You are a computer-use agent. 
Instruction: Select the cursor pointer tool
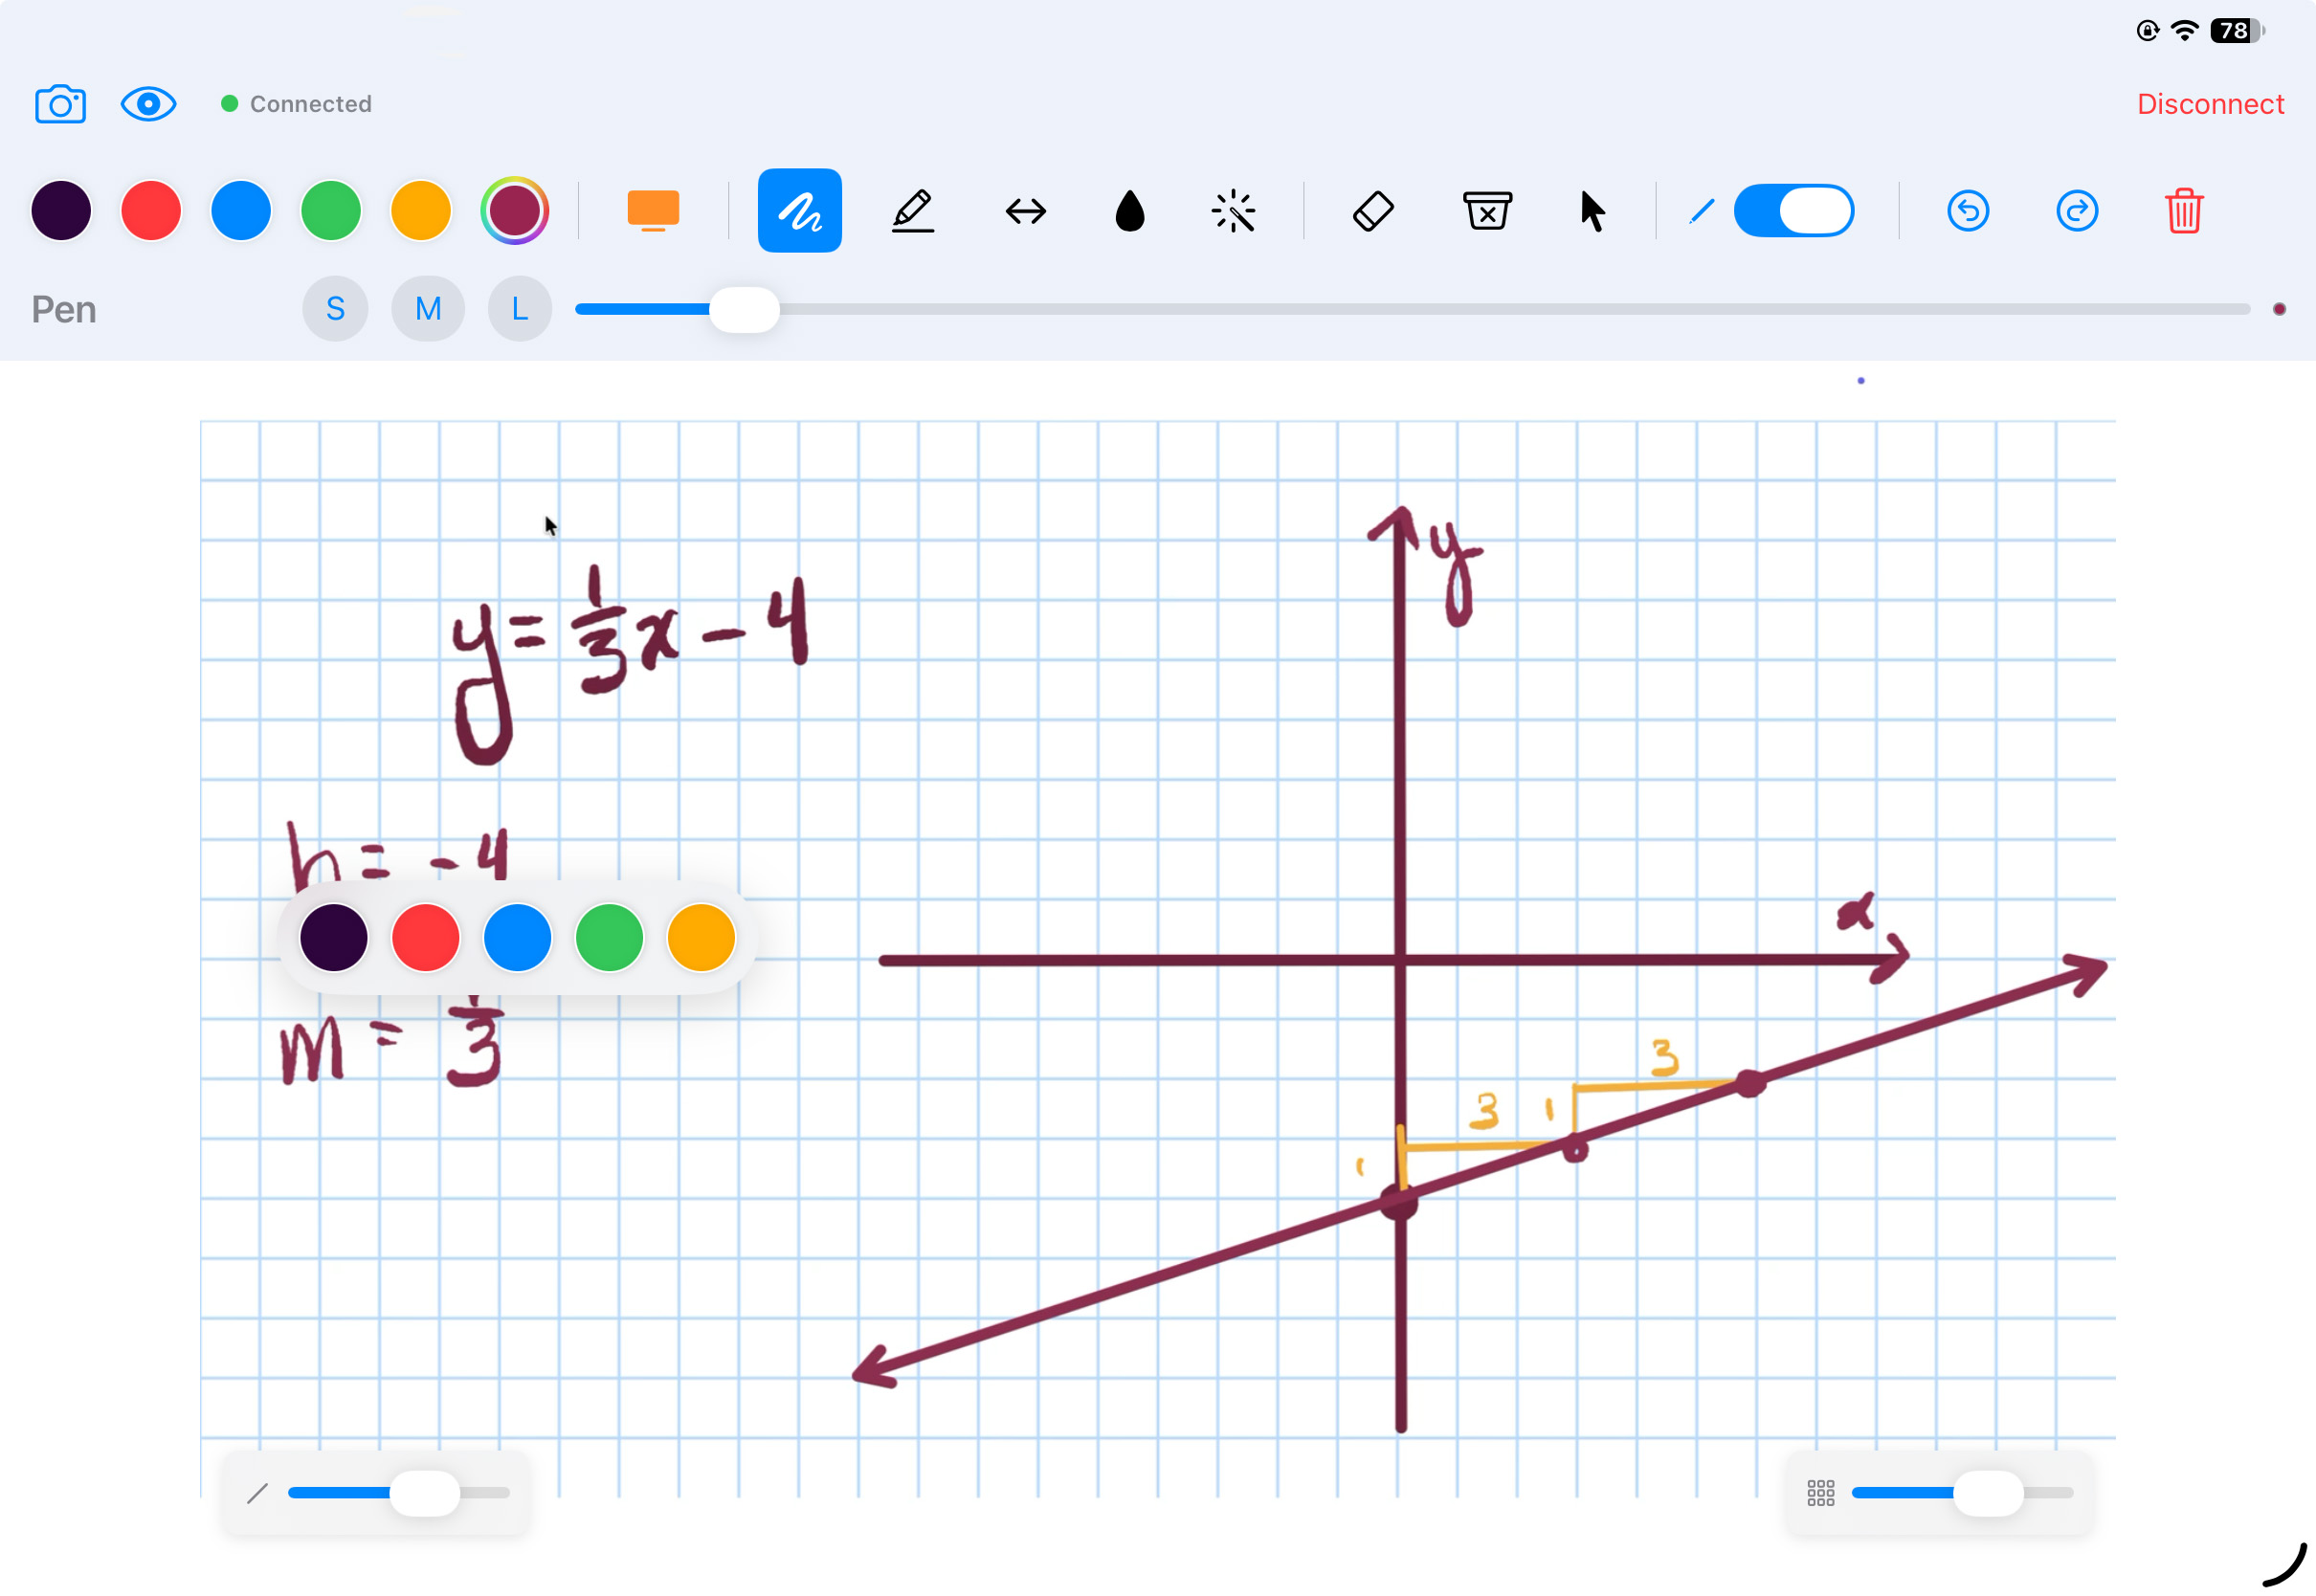(x=1592, y=211)
